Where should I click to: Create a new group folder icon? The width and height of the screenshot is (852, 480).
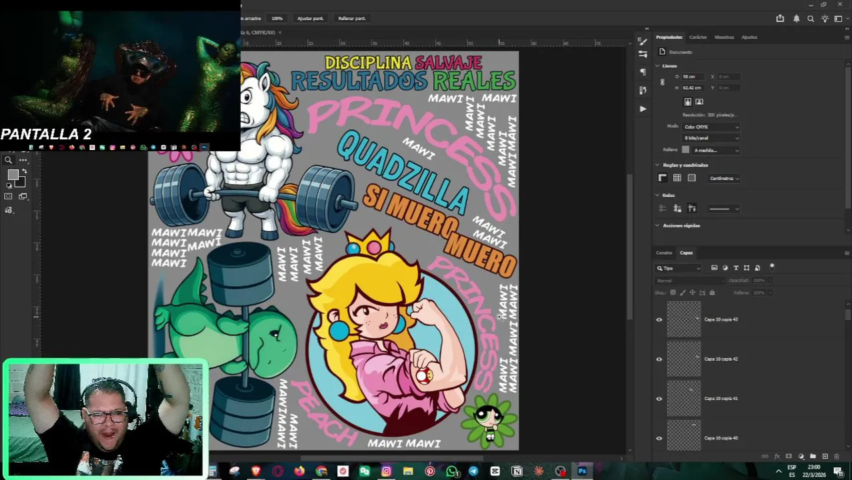click(813, 457)
